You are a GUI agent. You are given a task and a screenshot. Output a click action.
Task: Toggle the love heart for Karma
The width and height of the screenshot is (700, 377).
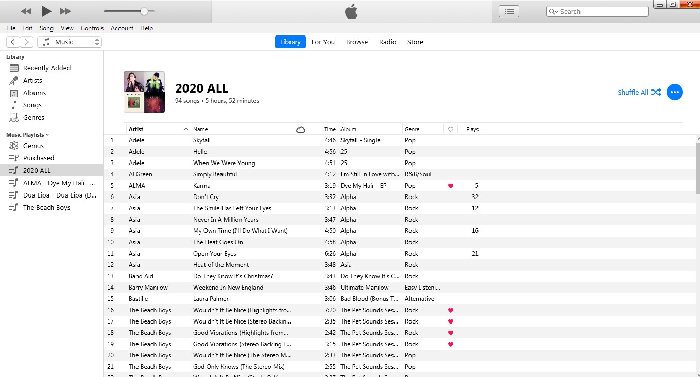pos(451,186)
